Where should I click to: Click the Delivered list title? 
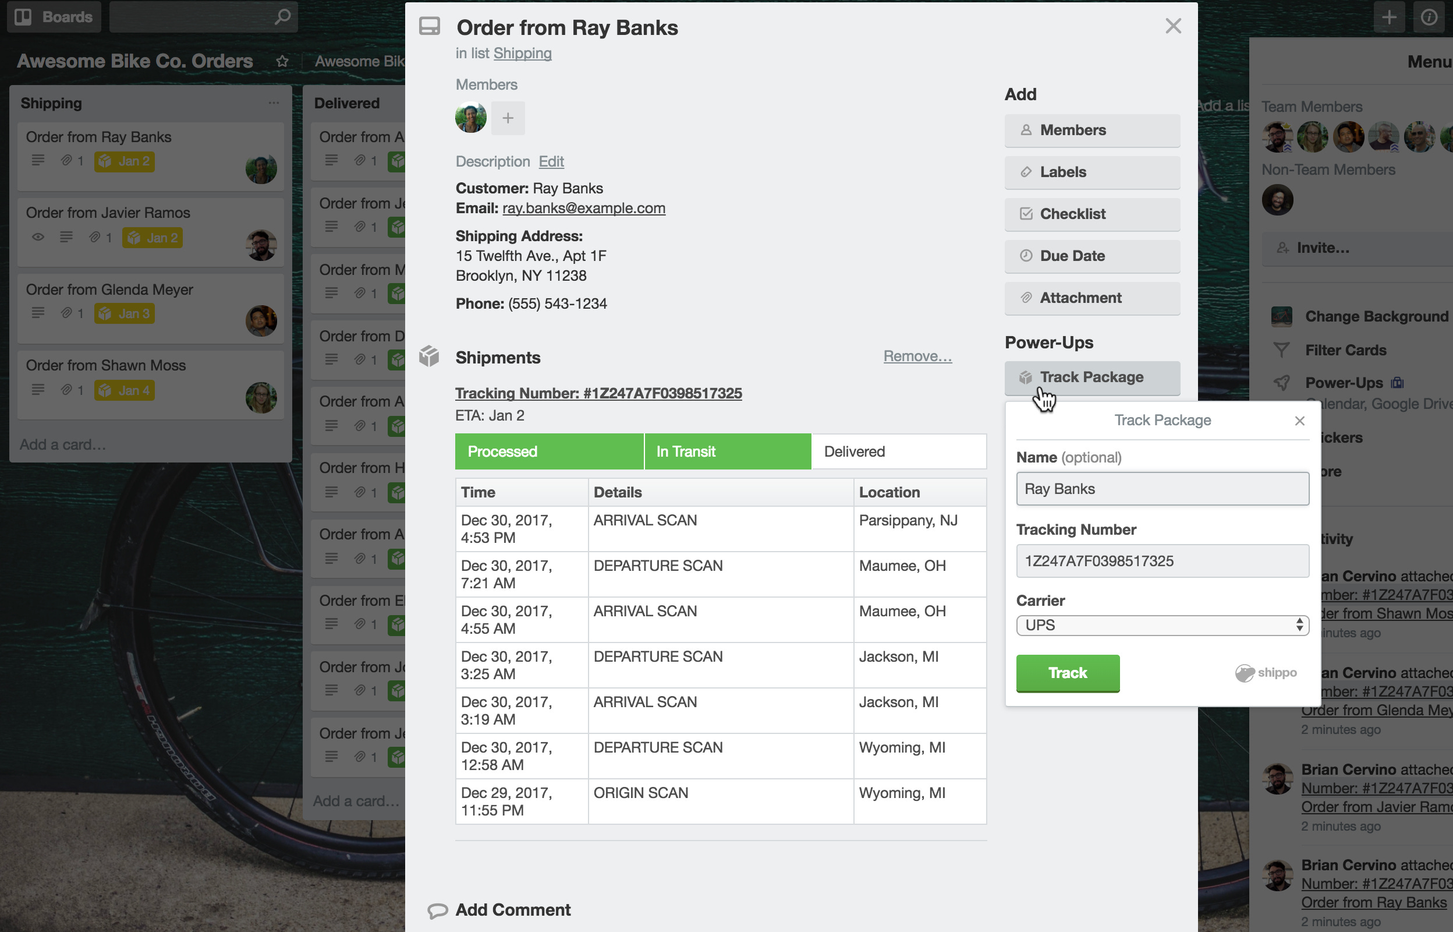(346, 104)
